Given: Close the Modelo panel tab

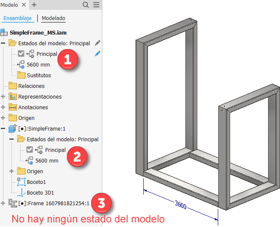Looking at the screenshot, I should 24,5.
